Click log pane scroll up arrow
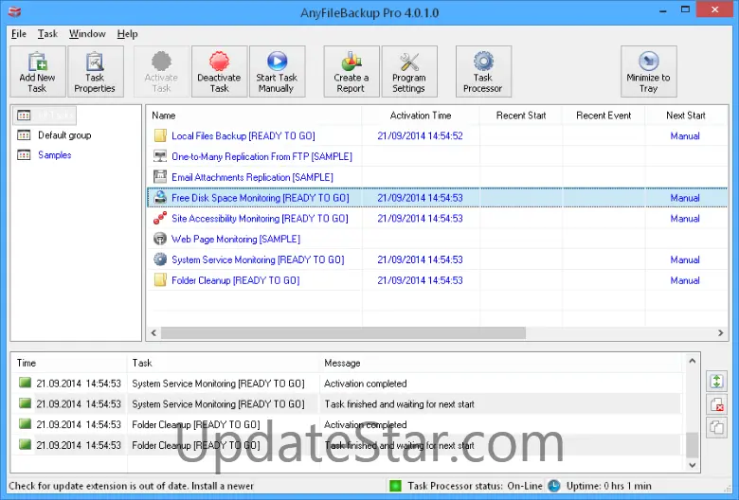The height and width of the screenshot is (500, 739). pos(692,361)
